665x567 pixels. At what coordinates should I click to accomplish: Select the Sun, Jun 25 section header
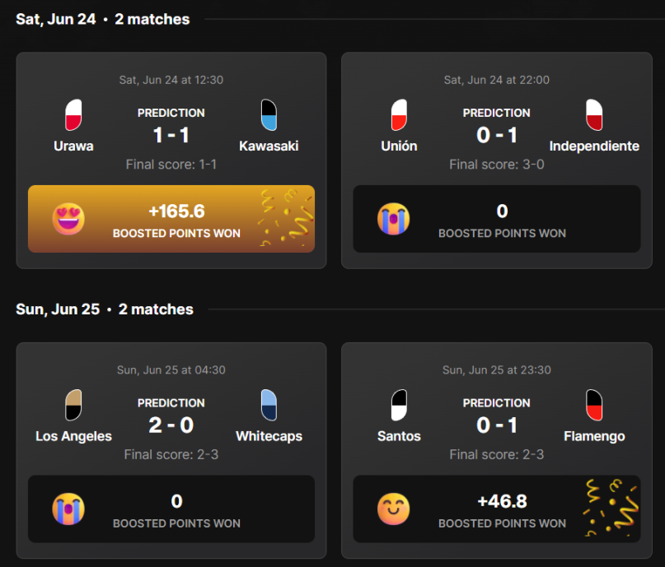(105, 309)
